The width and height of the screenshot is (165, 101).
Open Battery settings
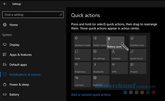(x=14, y=95)
